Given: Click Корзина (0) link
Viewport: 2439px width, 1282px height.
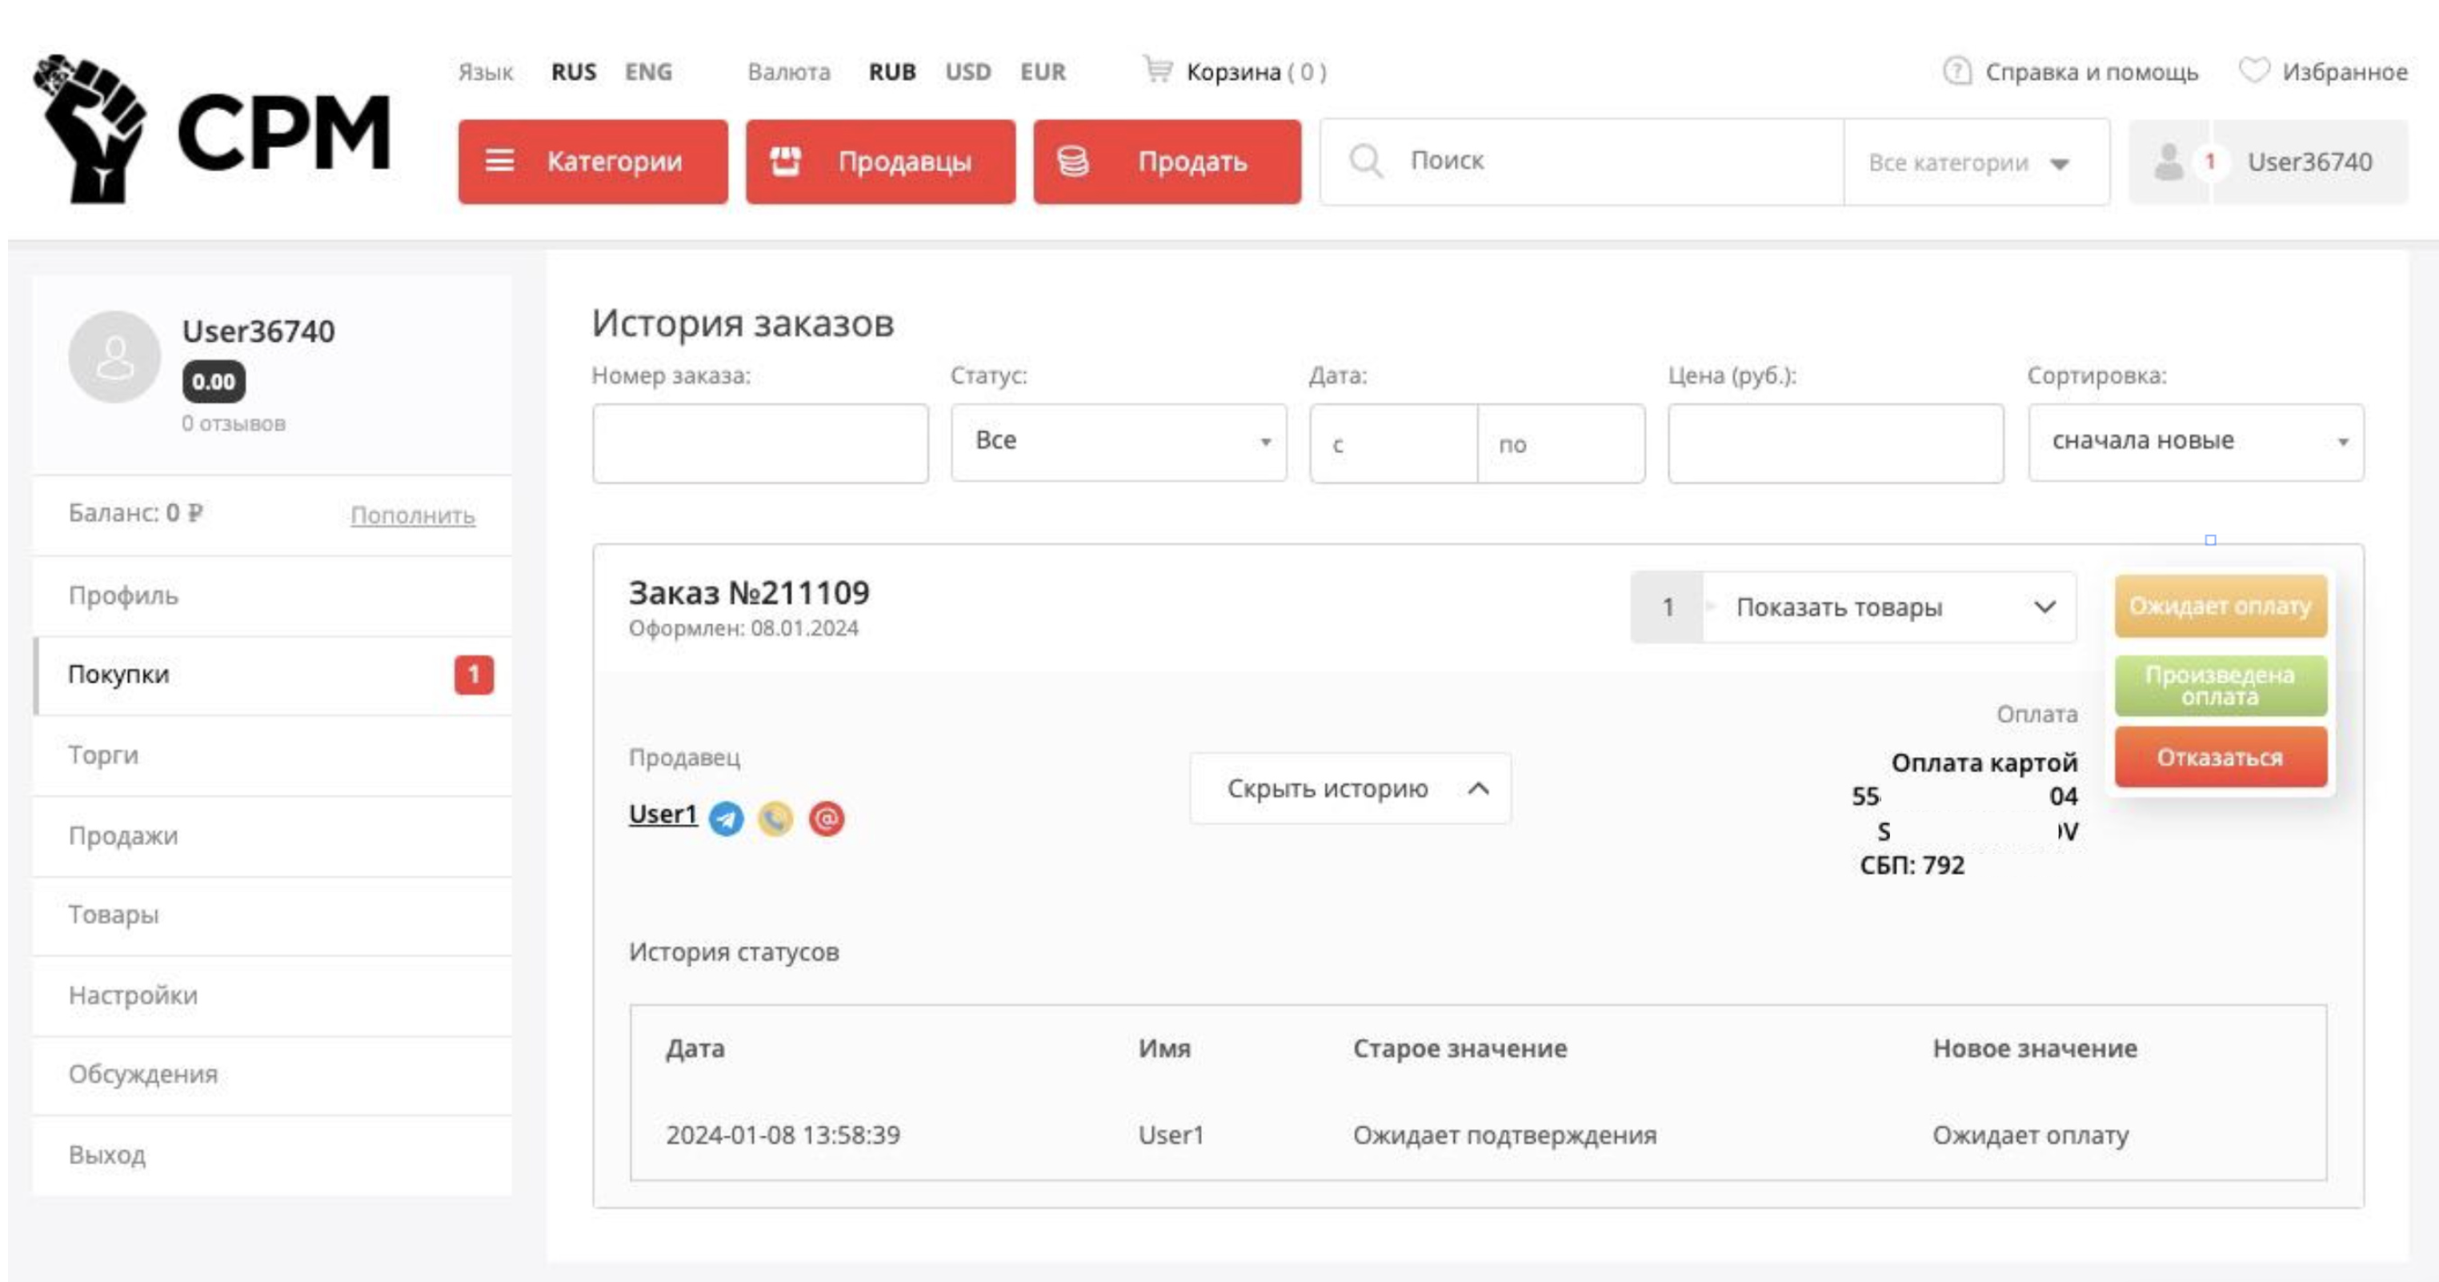Looking at the screenshot, I should (x=1256, y=72).
